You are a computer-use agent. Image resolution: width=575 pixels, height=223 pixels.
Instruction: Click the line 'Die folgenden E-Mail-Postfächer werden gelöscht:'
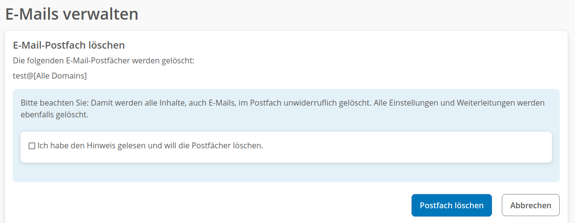pyautogui.click(x=104, y=61)
